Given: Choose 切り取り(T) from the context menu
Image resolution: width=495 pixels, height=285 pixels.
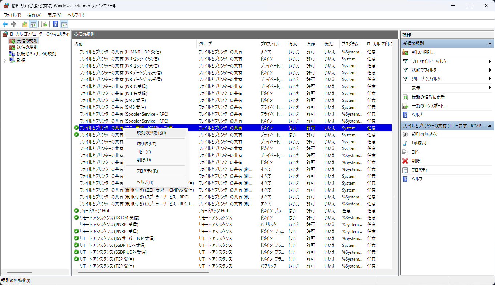Looking at the screenshot, I should point(155,144).
